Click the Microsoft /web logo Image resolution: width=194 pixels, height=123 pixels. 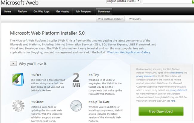(x=19, y=3)
